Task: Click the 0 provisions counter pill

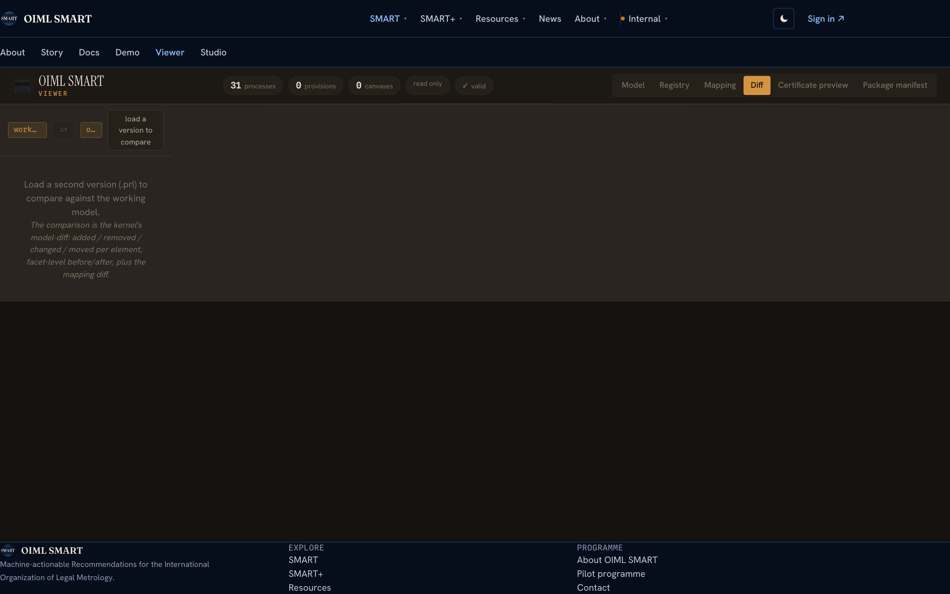Action: point(316,85)
